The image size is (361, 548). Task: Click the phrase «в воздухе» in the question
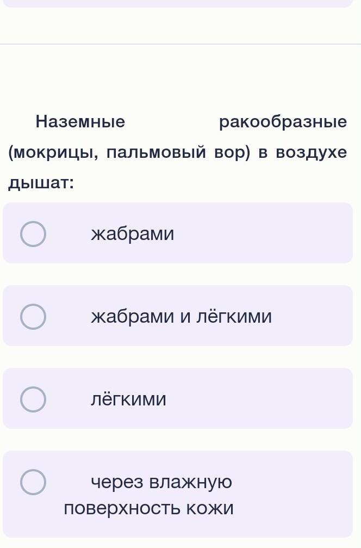coord(302,153)
